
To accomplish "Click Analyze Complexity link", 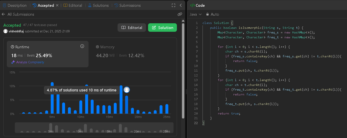I will [30, 62].
